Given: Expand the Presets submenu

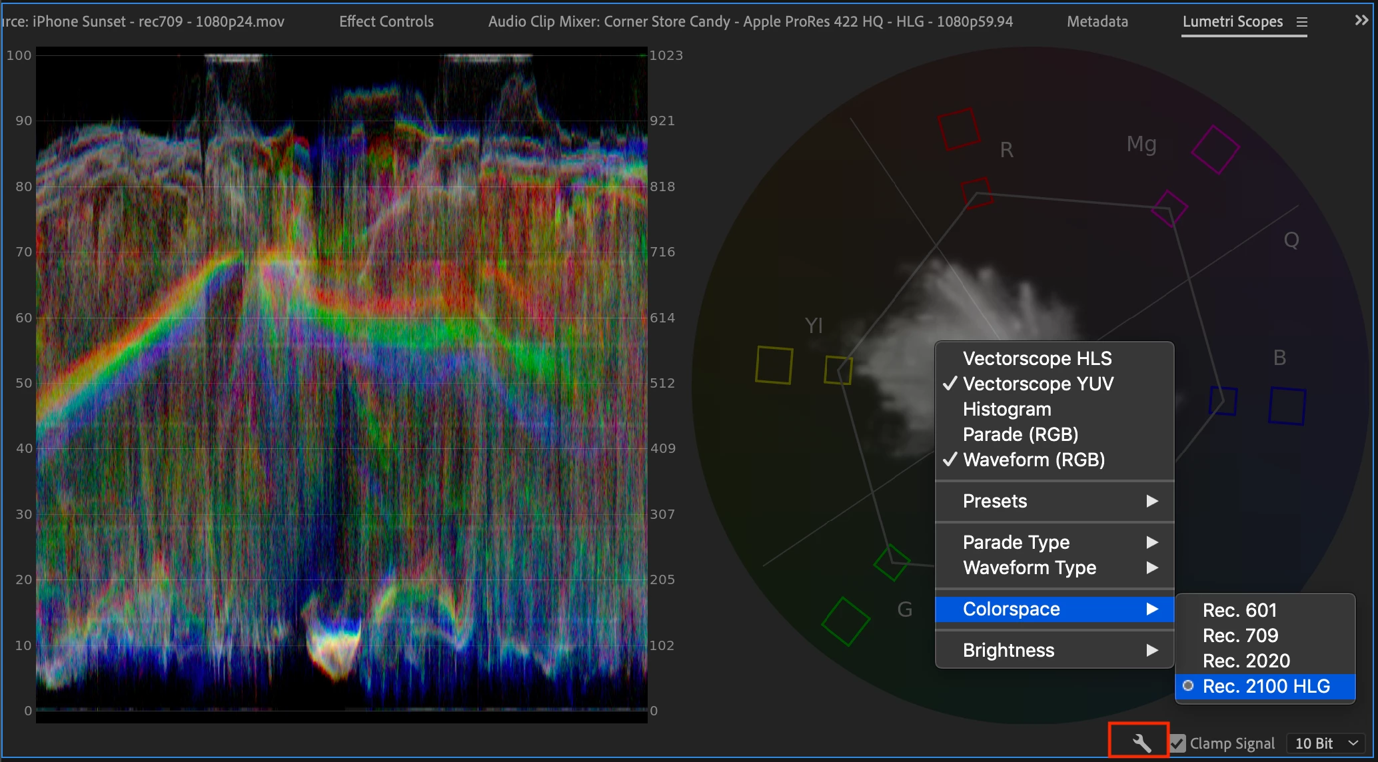Looking at the screenshot, I should pos(1054,501).
